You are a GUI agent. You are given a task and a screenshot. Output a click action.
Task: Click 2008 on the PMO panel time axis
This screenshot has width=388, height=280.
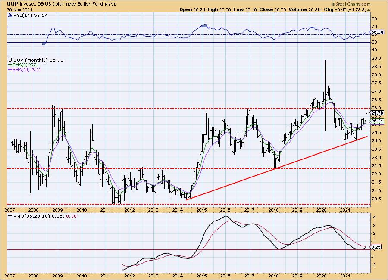tap(33, 276)
